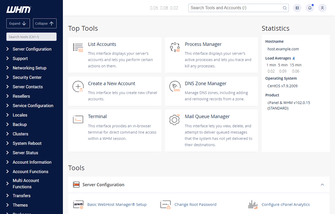335x214 pixels.
Task: Click the apps grid icon near the search bar
Action: [x=297, y=8]
